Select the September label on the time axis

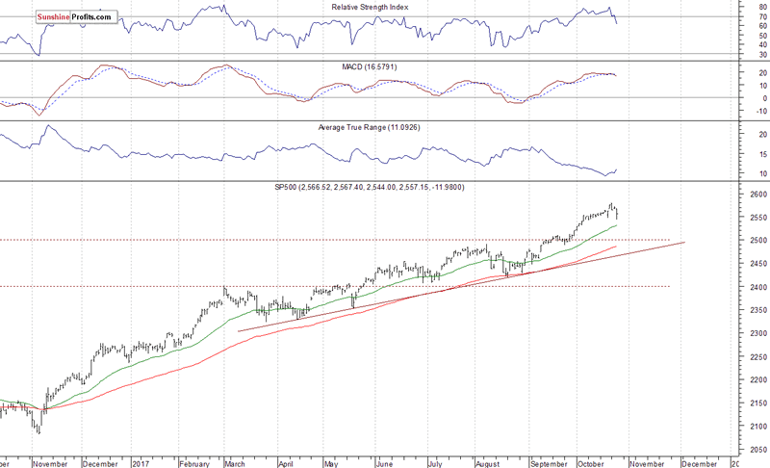(x=548, y=461)
